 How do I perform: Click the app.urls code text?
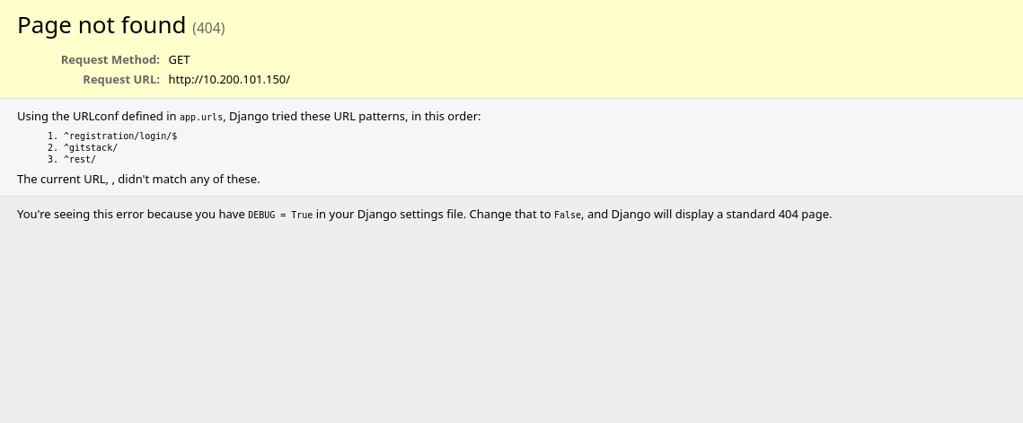(201, 117)
